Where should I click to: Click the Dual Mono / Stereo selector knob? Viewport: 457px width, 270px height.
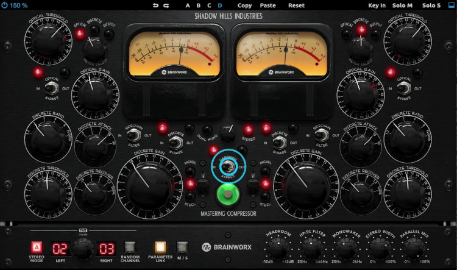point(228,133)
